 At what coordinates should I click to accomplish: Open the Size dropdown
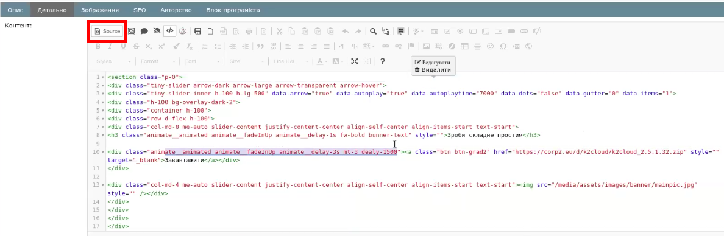(247, 61)
